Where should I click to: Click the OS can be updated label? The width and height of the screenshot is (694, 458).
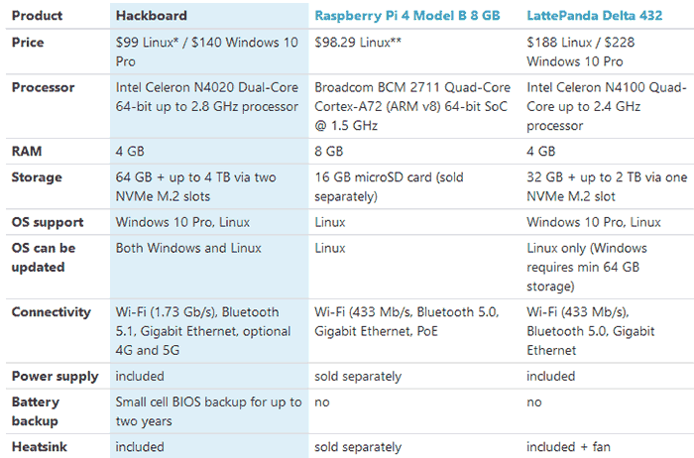44,258
